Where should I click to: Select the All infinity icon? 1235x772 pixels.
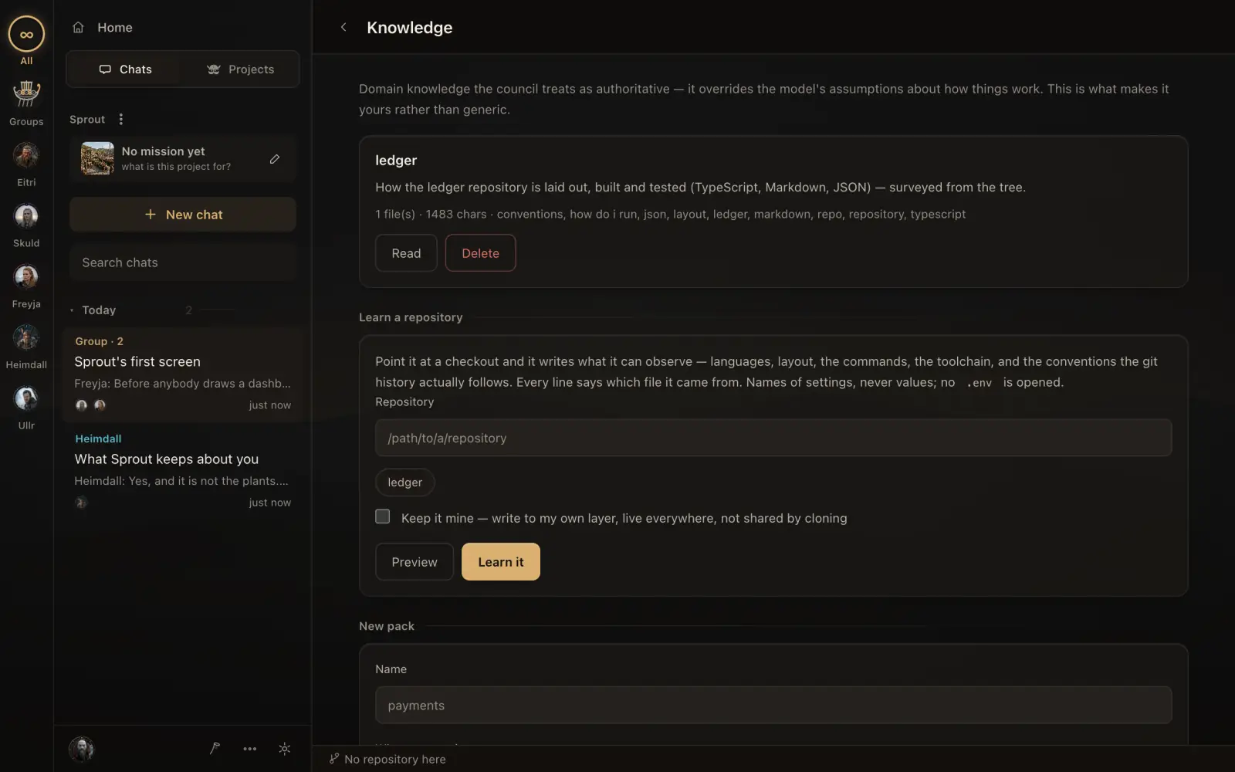[26, 34]
